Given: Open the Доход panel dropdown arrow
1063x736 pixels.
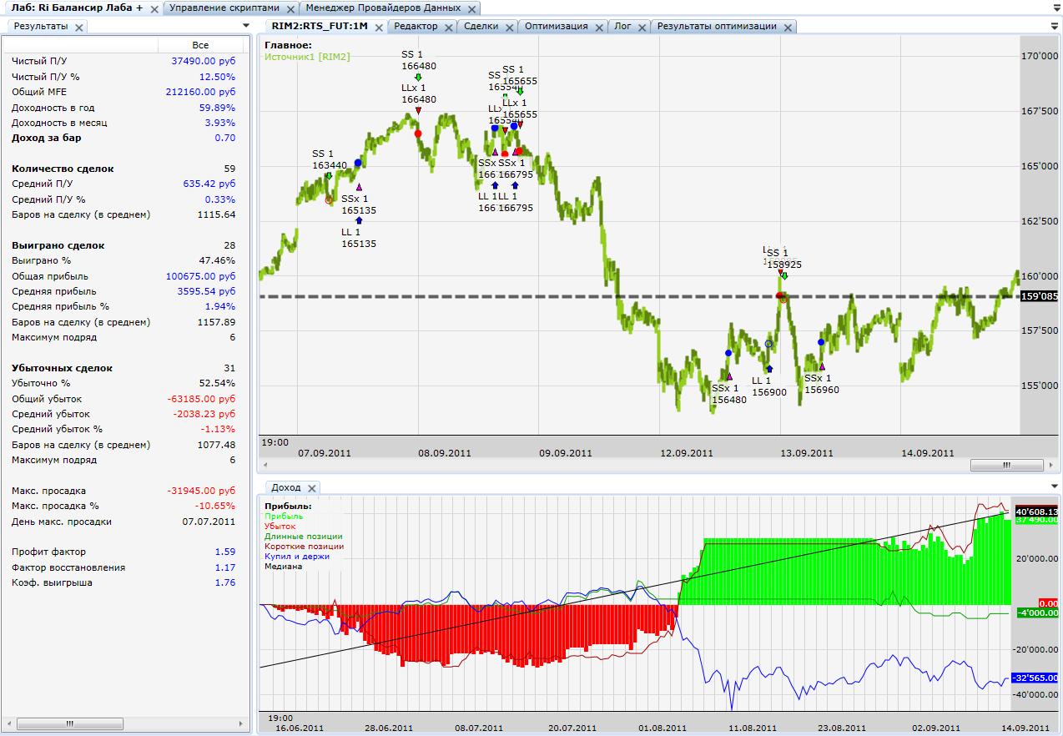Looking at the screenshot, I should click(1055, 486).
